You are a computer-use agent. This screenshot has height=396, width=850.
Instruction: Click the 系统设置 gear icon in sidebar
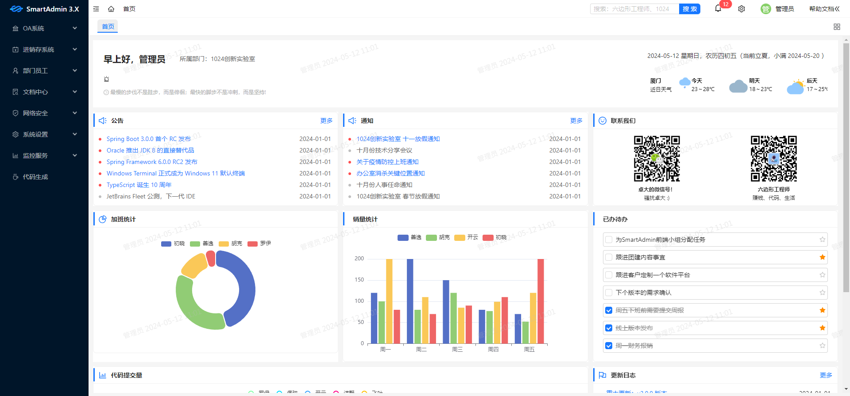pyautogui.click(x=15, y=134)
